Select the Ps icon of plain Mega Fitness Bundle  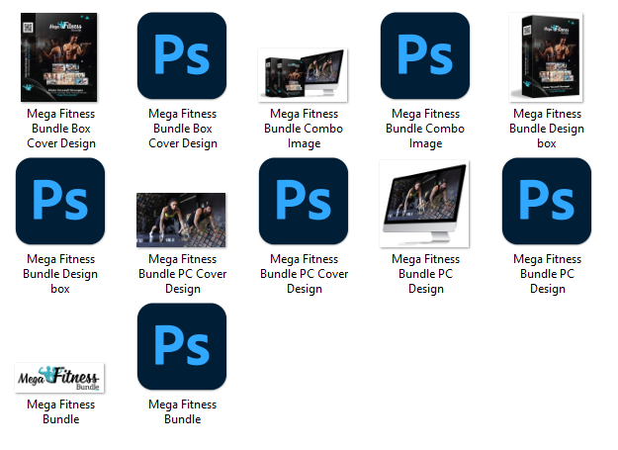(182, 346)
